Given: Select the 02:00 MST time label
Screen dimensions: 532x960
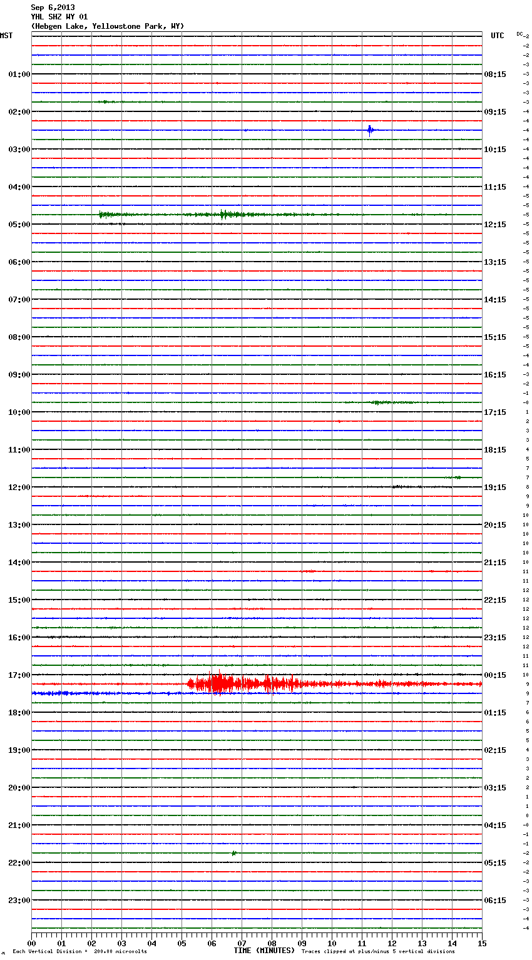Looking at the screenshot, I should click(x=19, y=112).
